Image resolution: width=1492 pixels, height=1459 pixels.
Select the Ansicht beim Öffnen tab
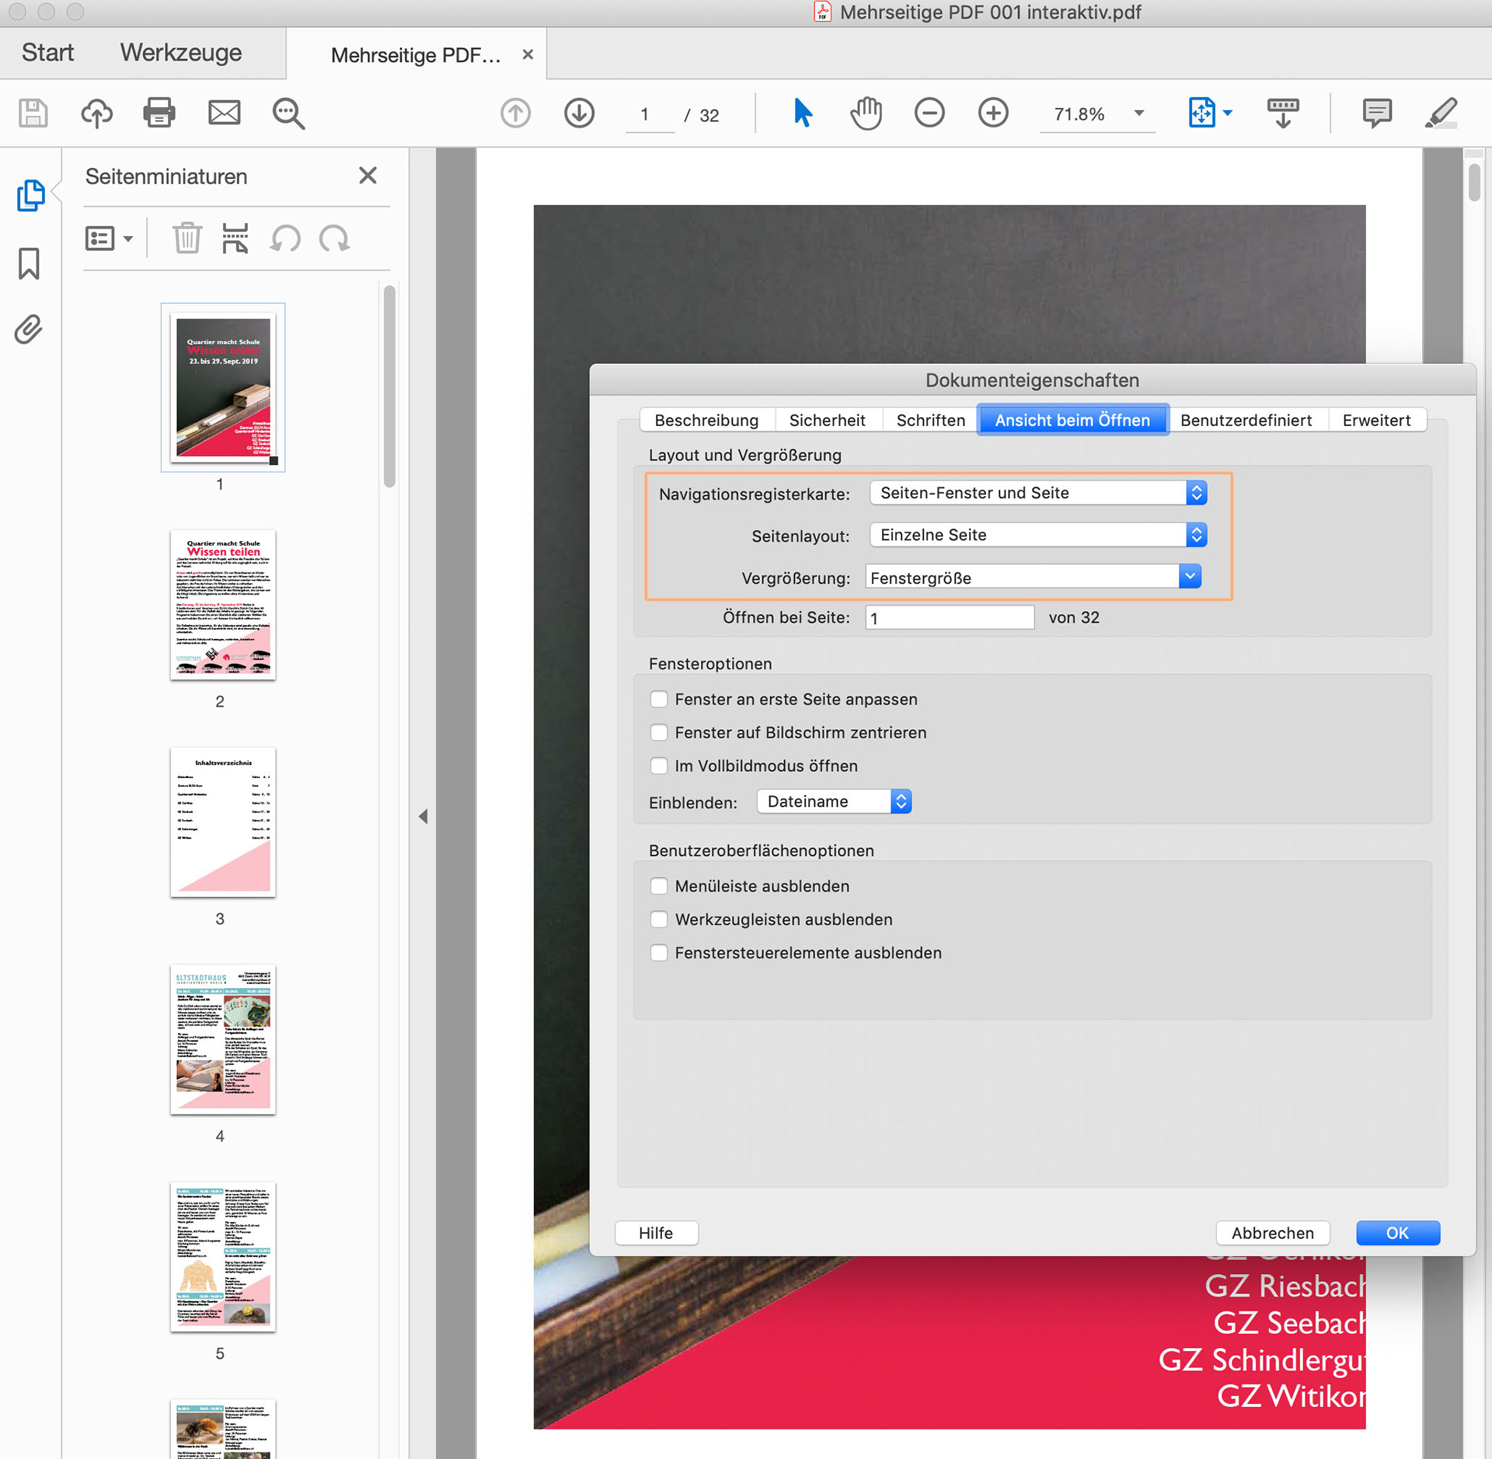pyautogui.click(x=1072, y=421)
